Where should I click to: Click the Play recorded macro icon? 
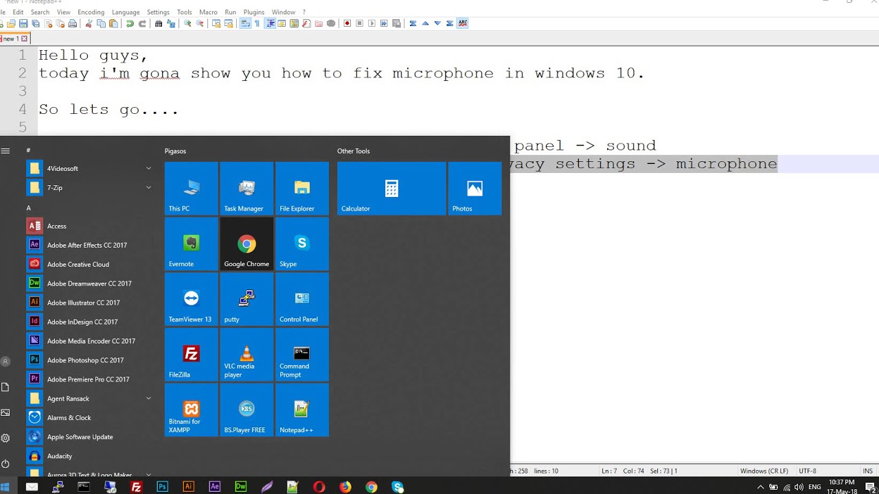pos(372,23)
